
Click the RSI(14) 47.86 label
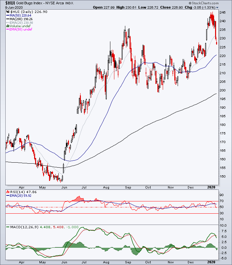(x=23, y=192)
